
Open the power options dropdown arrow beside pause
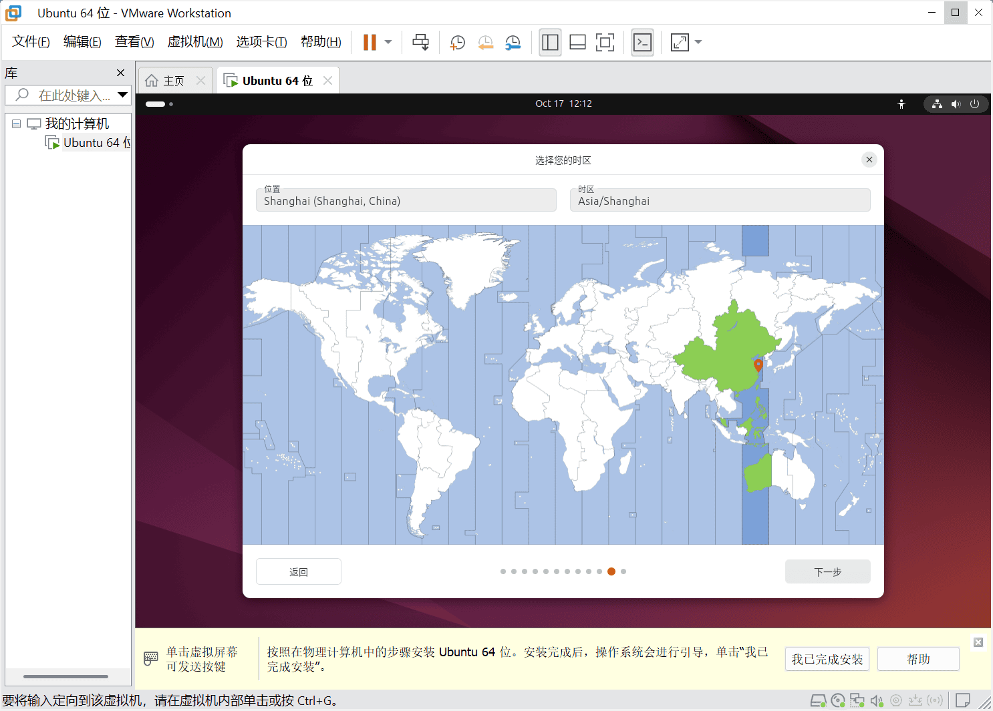point(388,42)
